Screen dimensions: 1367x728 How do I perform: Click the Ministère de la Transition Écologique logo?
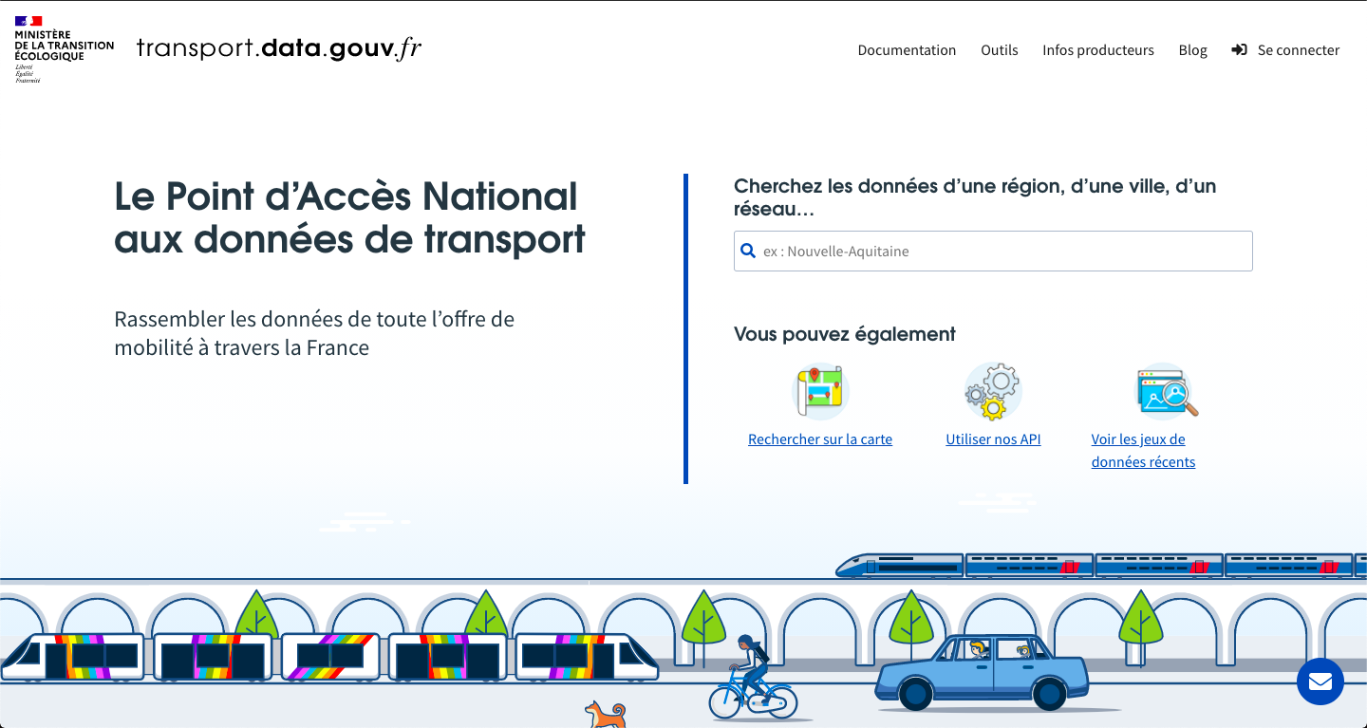(x=64, y=49)
